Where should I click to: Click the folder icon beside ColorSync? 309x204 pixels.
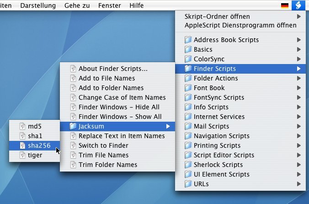tap(188, 59)
